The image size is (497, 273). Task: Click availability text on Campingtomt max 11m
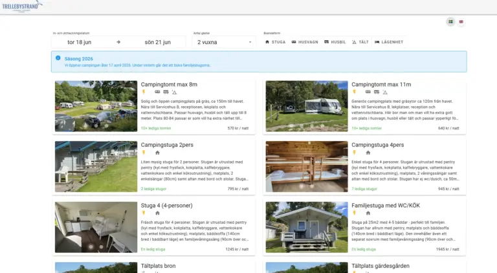367,128
